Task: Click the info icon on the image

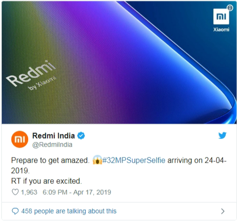Action: (x=230, y=8)
